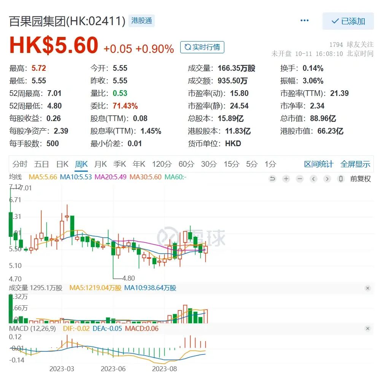Viewport: 381px width, 375px height.
Task: Open the three-dot more options menu
Action: (x=305, y=21)
